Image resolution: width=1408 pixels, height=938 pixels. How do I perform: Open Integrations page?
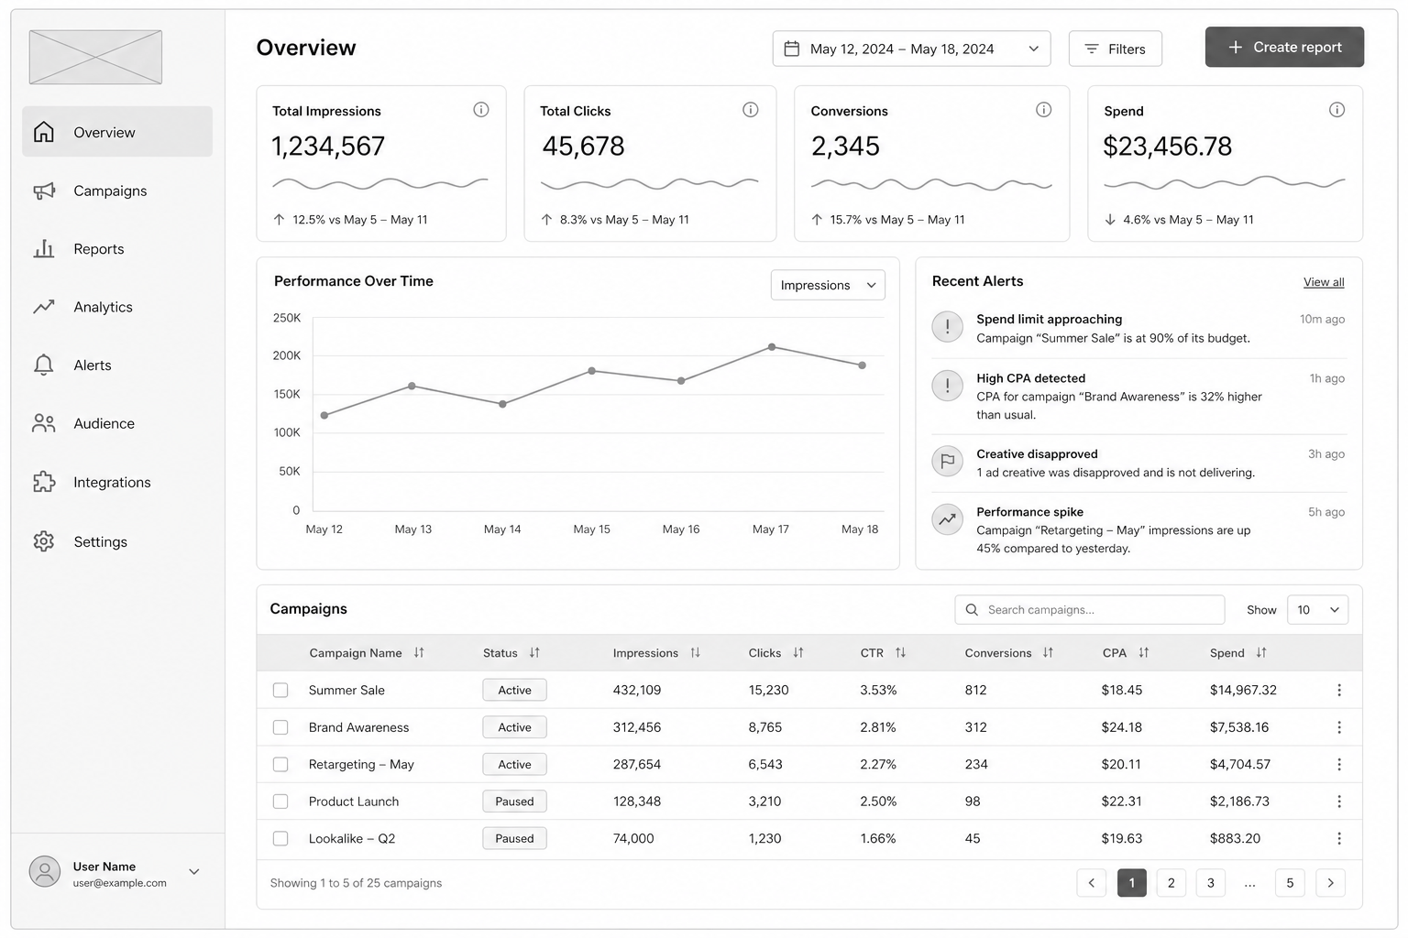(x=117, y=482)
